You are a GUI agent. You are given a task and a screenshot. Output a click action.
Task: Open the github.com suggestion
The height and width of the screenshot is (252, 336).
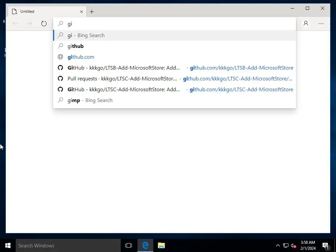coord(175,57)
